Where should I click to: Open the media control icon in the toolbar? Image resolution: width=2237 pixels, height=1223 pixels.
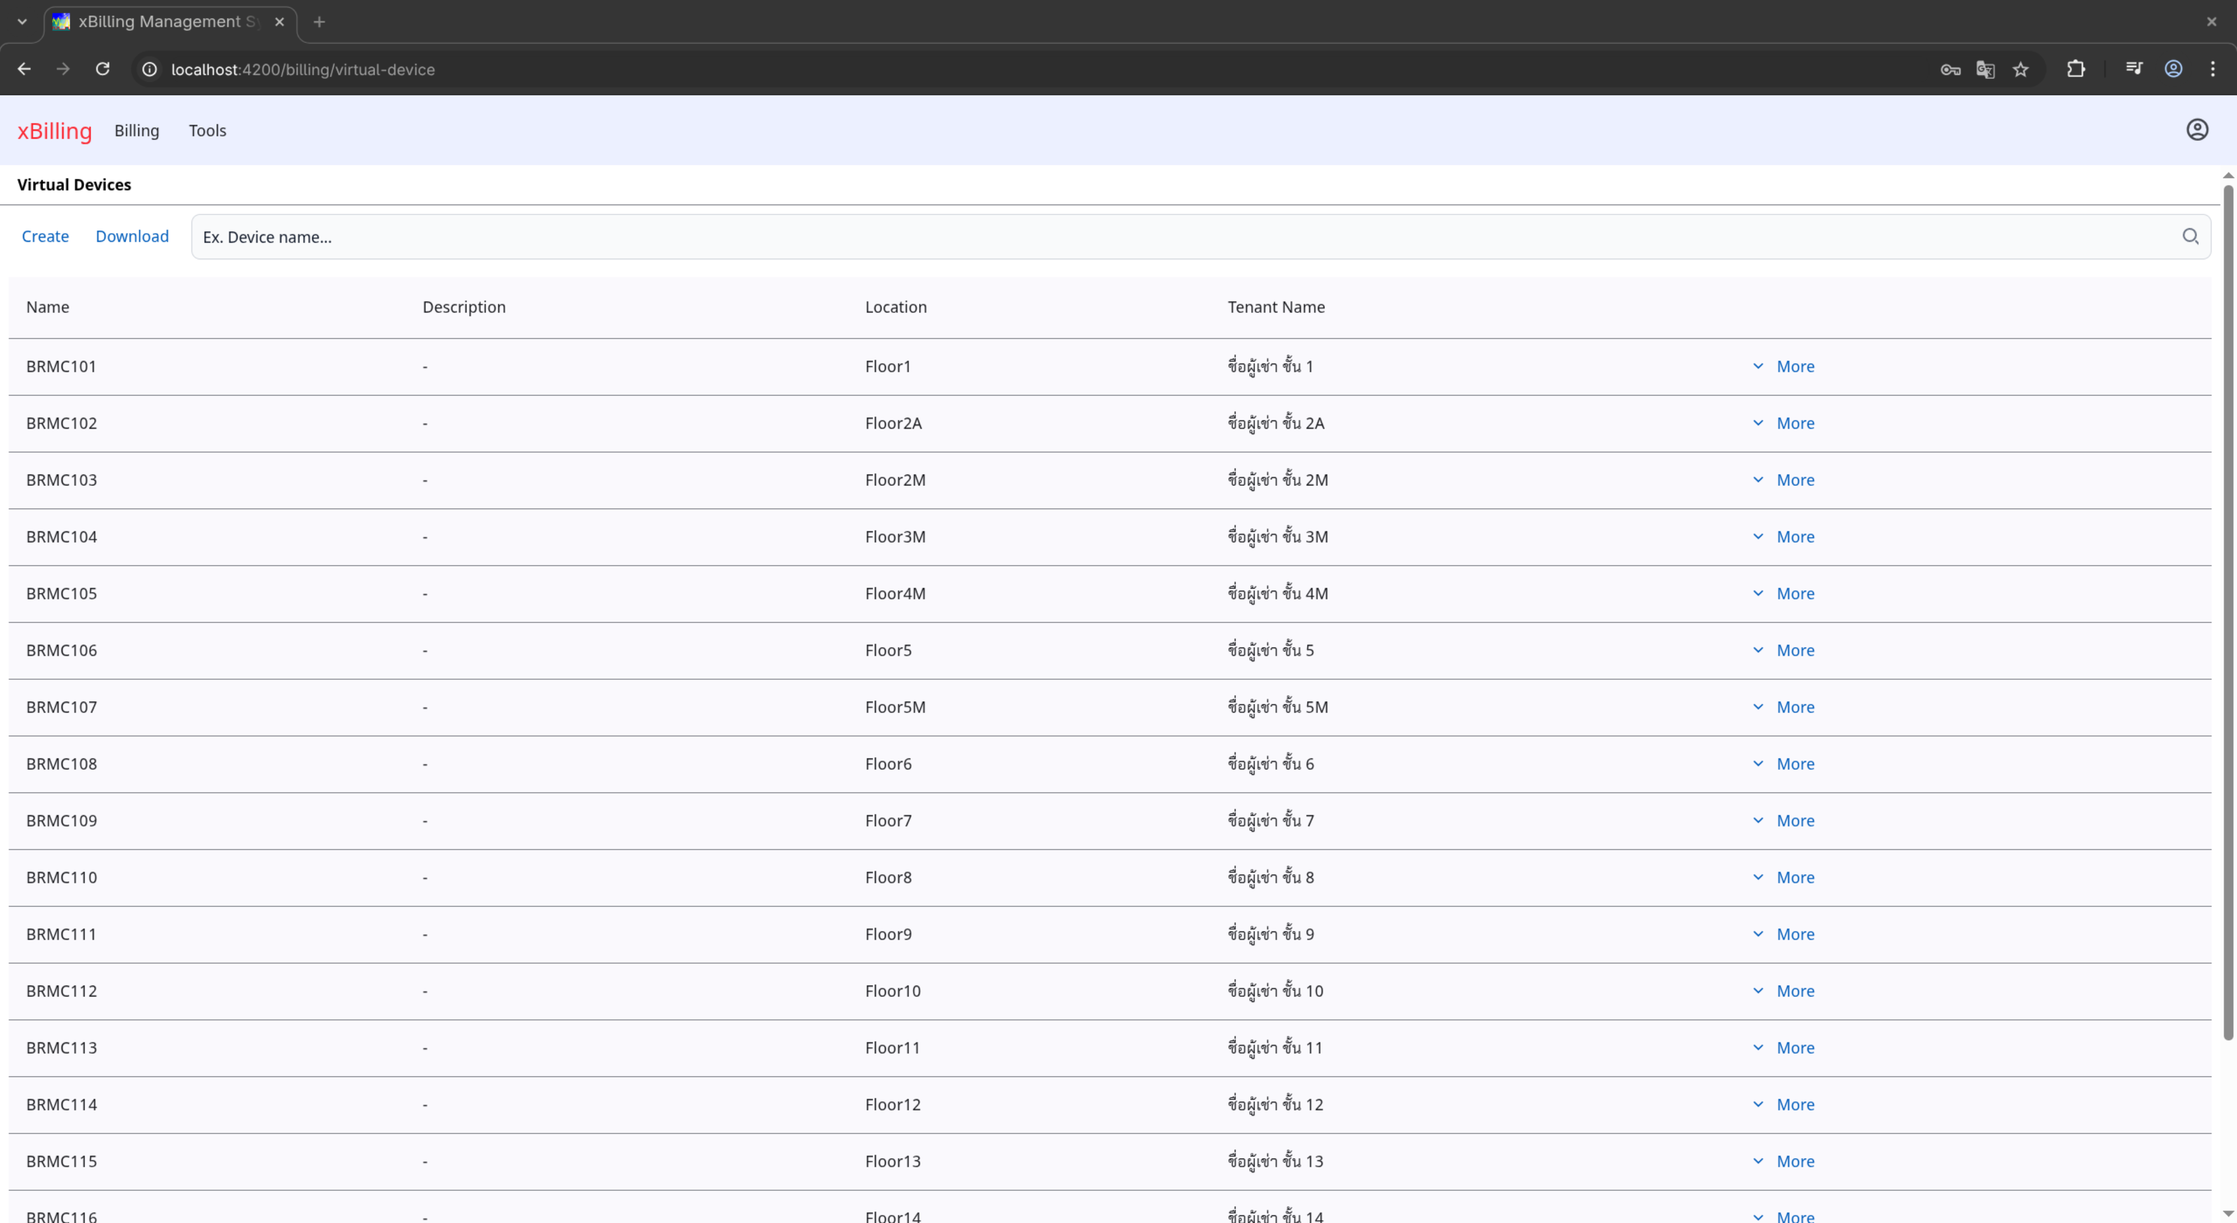(2134, 69)
